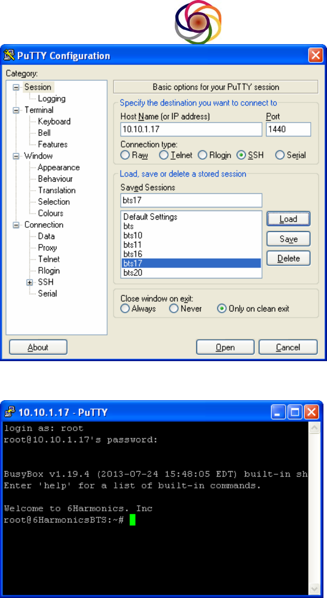327x598 pixels.
Task: Open the Behaviour settings category
Action: point(55,179)
